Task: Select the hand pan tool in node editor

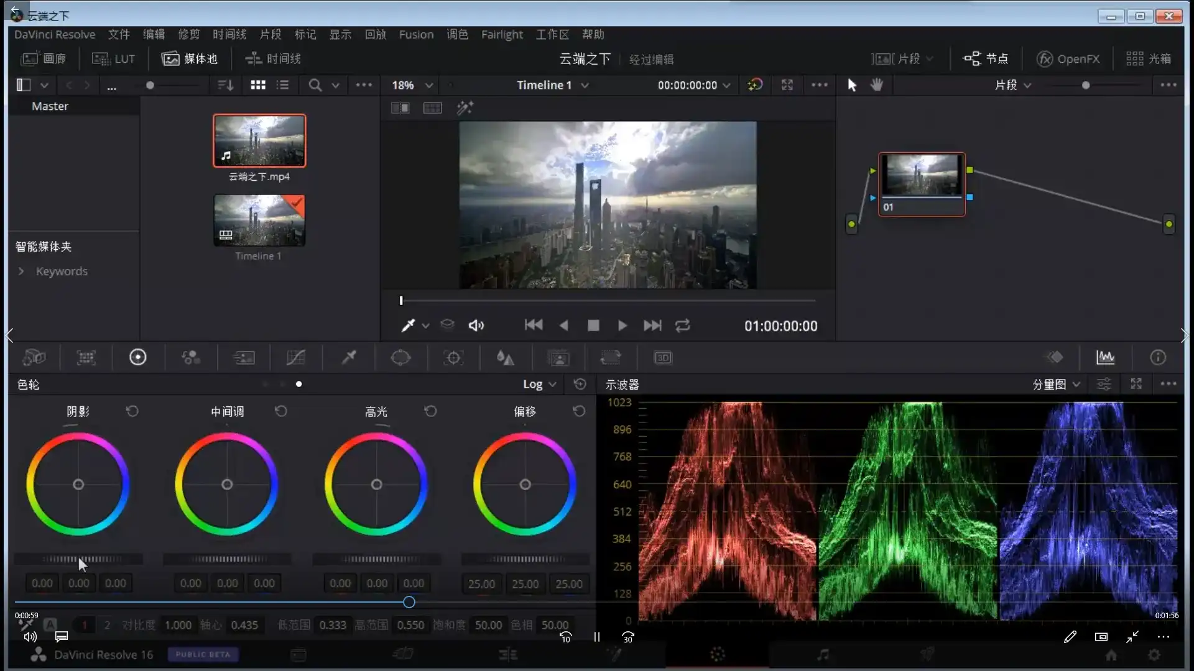Action: click(877, 85)
